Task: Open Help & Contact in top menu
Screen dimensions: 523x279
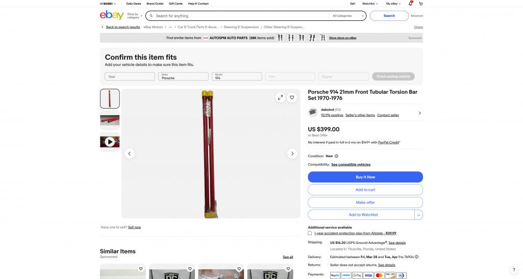Action: [198, 4]
